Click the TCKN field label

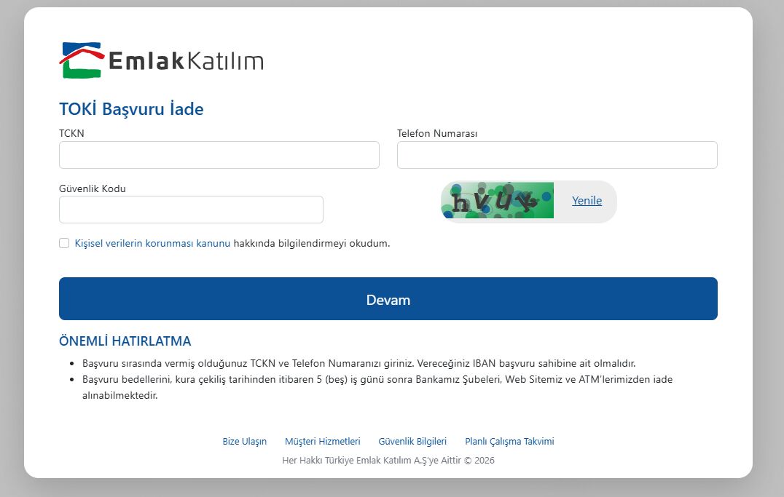click(71, 133)
